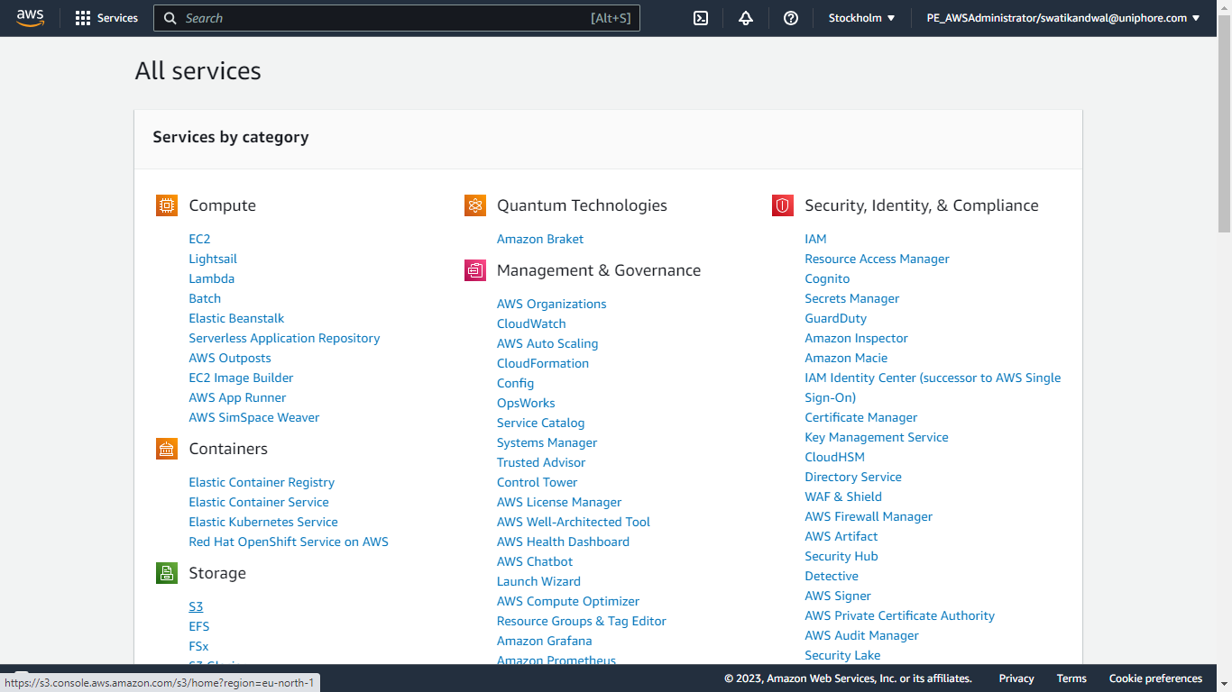Screen dimensions: 1232x692
Task: Open Elastic Beanstalk link
Action: [236, 318]
